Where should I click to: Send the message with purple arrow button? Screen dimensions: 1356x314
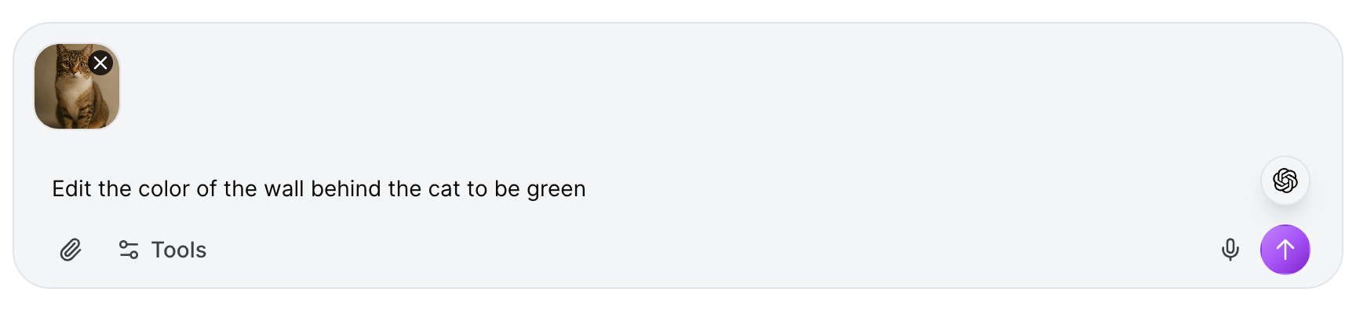pos(1285,250)
